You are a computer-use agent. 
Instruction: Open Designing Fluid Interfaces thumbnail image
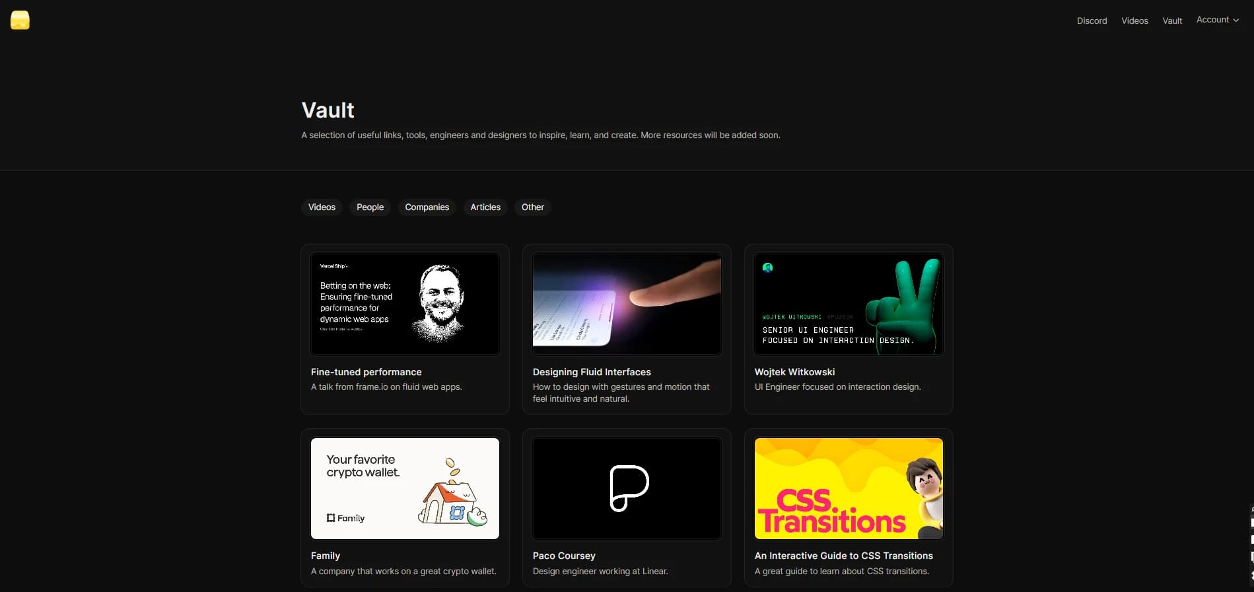click(627, 304)
